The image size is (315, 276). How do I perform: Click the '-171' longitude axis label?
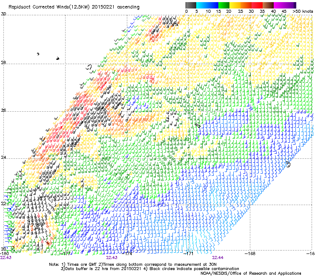tap(189, 253)
